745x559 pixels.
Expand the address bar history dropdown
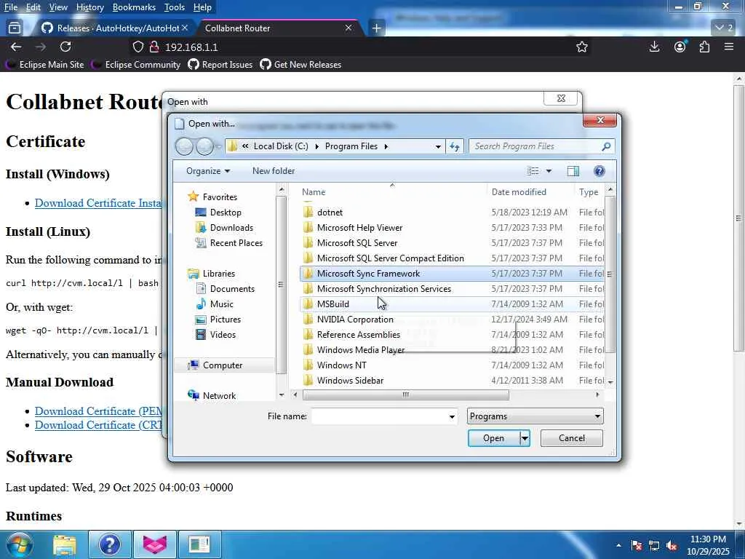[438, 146]
